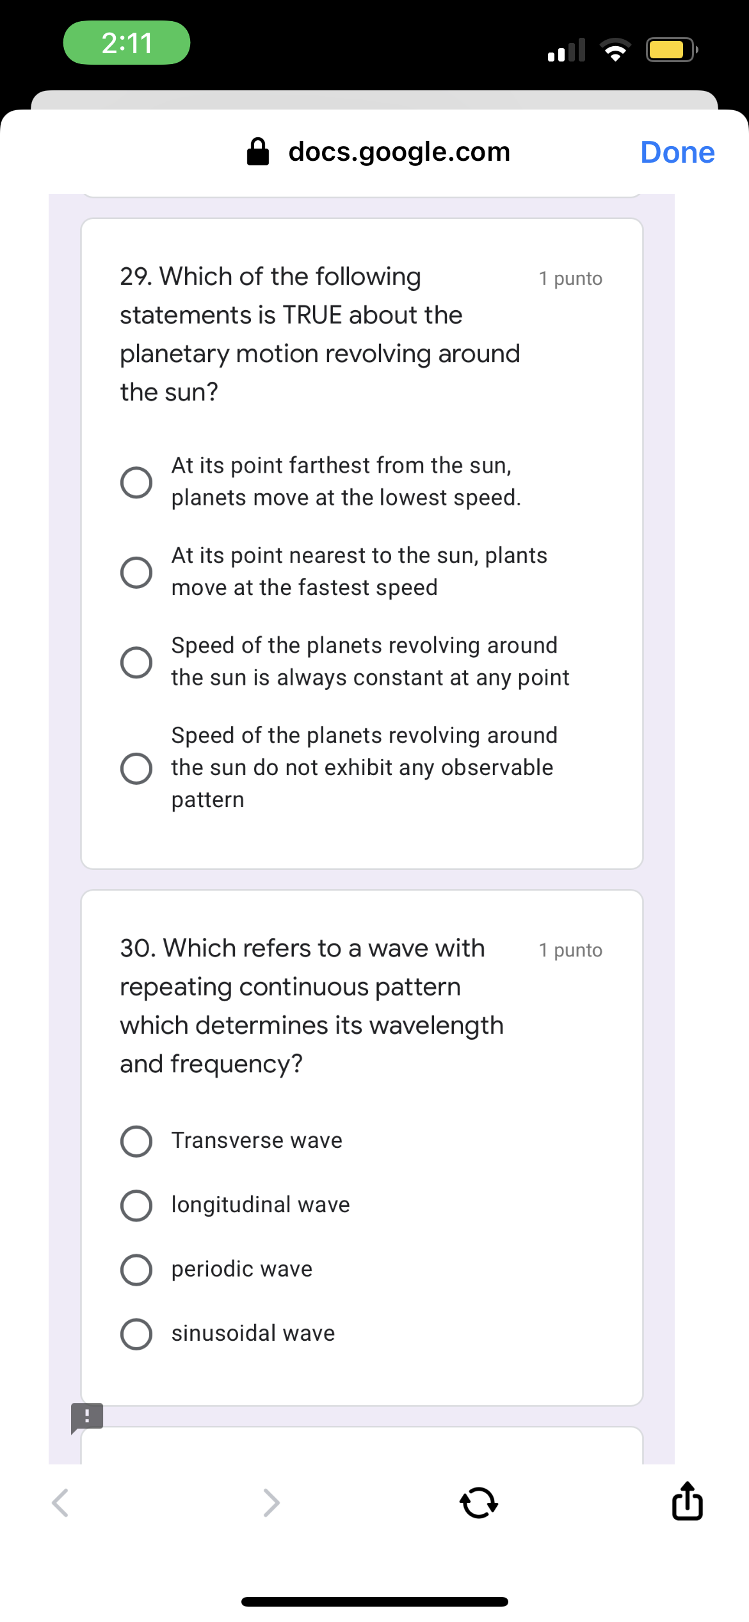Pick sinusoidal wave radio button
749x1622 pixels.
tap(136, 1334)
